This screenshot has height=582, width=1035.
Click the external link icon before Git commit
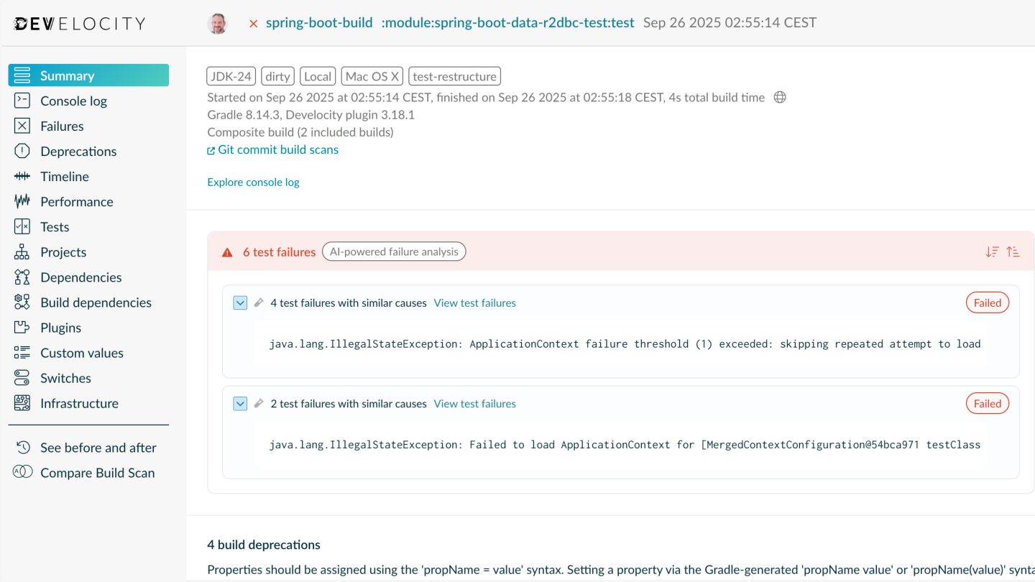[x=211, y=150]
